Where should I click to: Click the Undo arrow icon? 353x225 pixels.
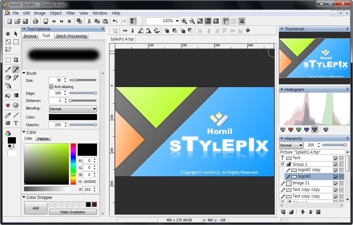[115, 21]
